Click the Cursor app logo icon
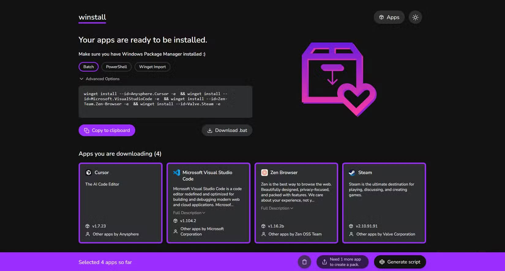The width and height of the screenshot is (505, 271). [88, 173]
